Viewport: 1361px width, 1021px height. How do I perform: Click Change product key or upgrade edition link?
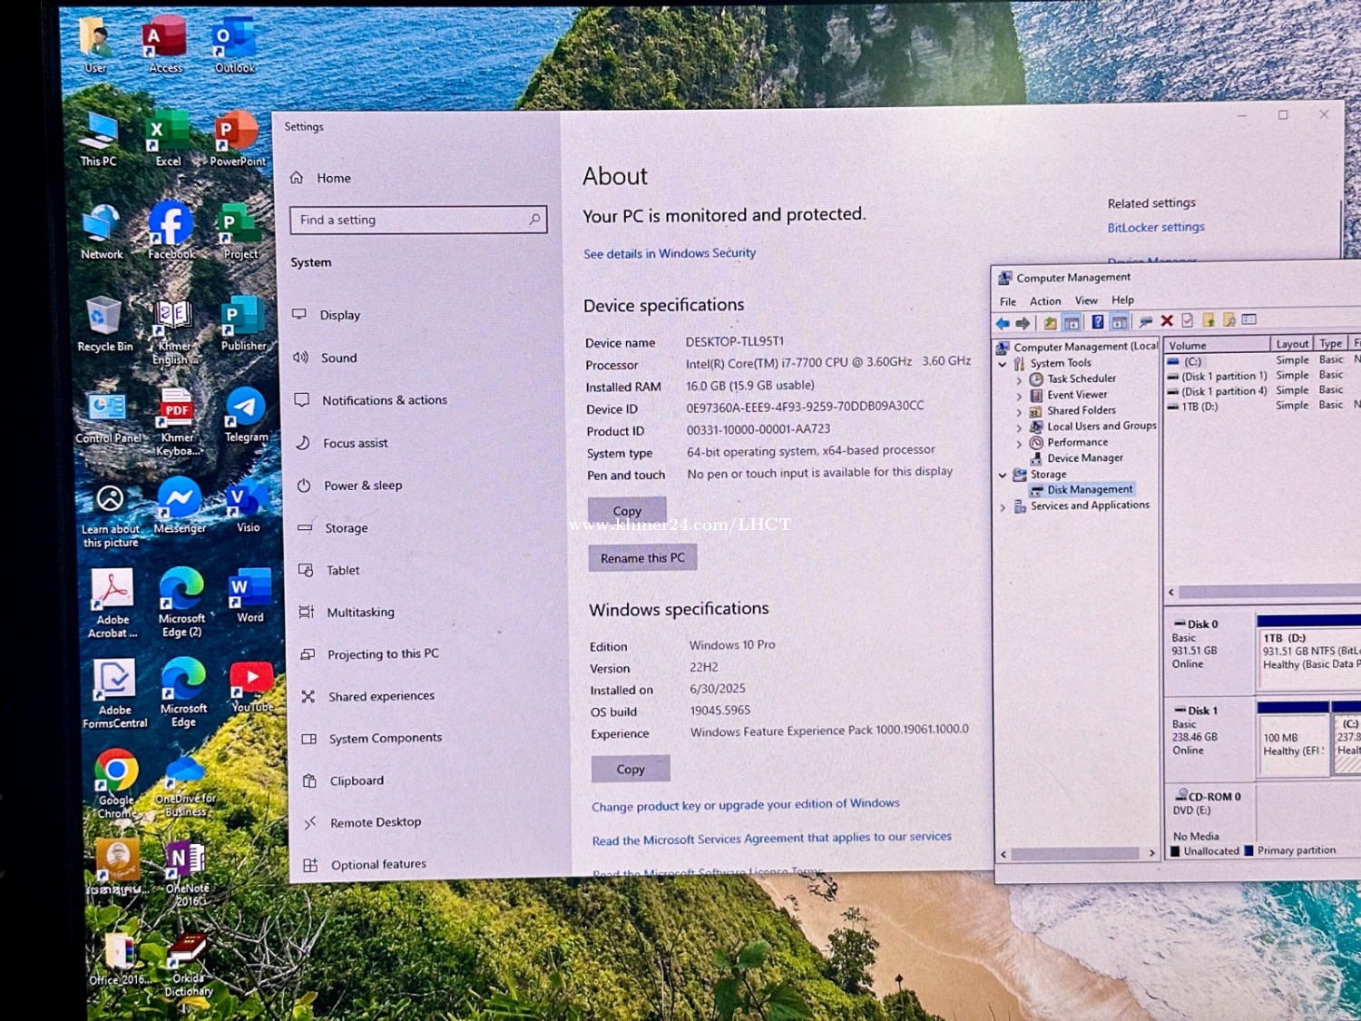[x=746, y=804]
